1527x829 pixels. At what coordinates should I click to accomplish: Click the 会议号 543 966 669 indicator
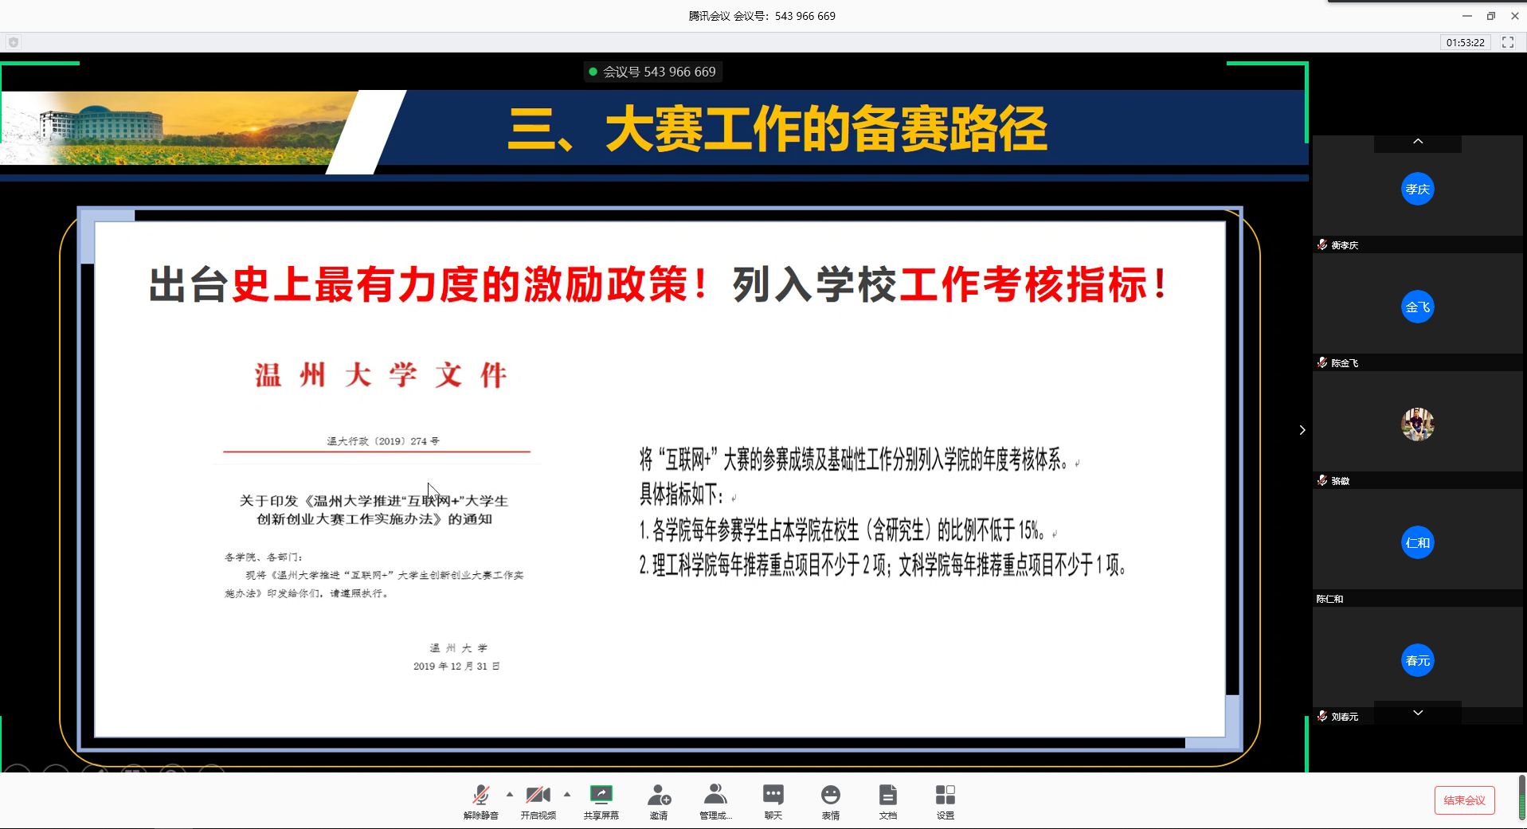coord(652,72)
